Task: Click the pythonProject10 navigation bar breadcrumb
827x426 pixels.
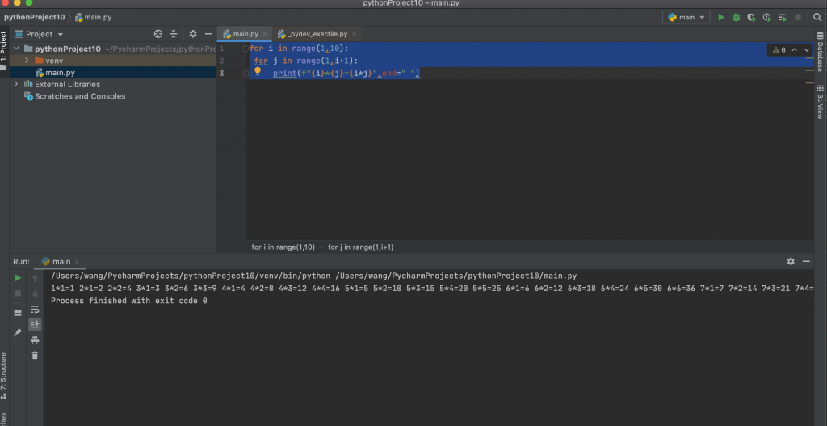Action: point(34,18)
